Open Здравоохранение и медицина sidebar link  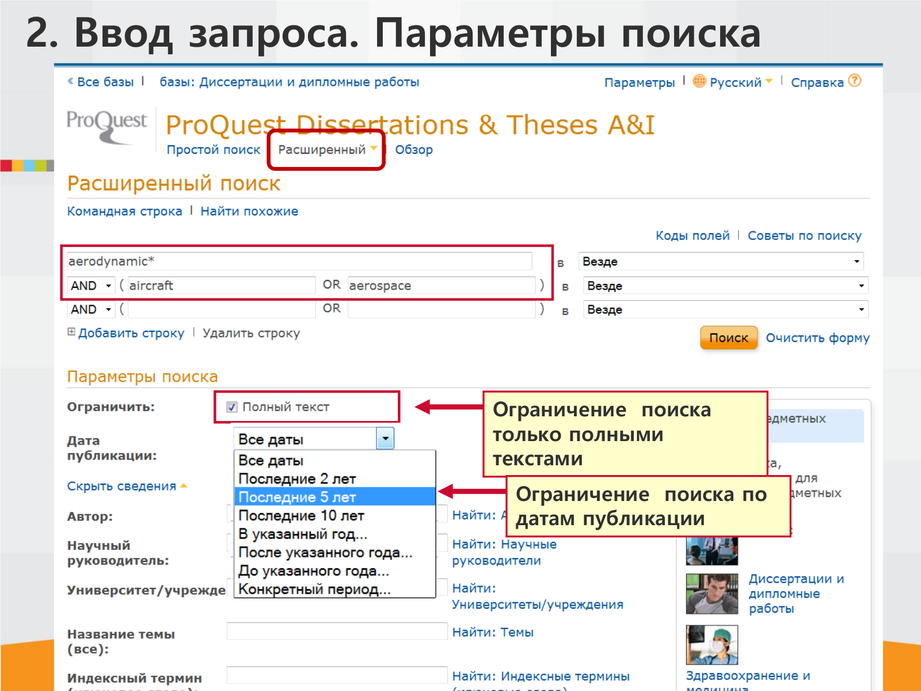748,679
